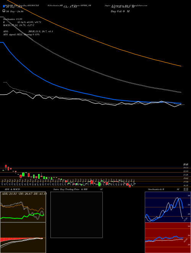Click the 'ADX signal: SELL' line
Image resolution: width=191 pixels, height=253 pixels.
pyautogui.click(x=21, y=34)
